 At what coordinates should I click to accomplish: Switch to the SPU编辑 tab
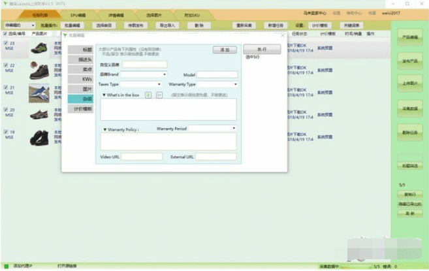pos(78,14)
